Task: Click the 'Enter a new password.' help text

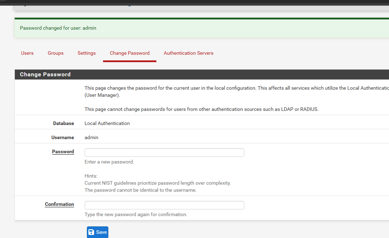Action: click(x=109, y=162)
